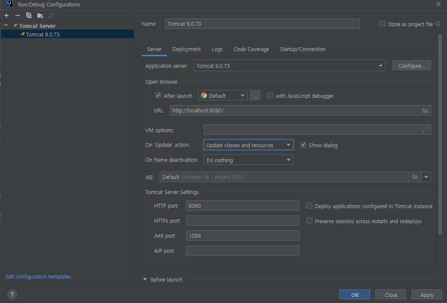Screen dimensions: 447x303
Task: Create a new configuration folder
Action: 40,15
